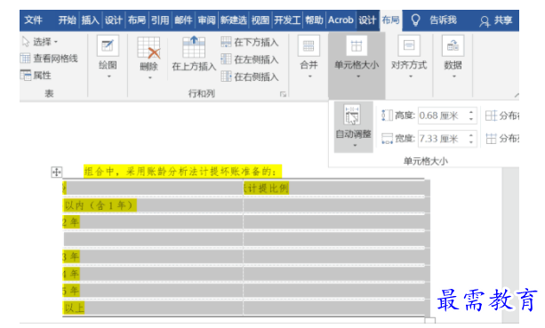The width and height of the screenshot is (545, 328).
Task: Open the table tools 设计 tab next to Acrob
Action: pyautogui.click(x=367, y=20)
